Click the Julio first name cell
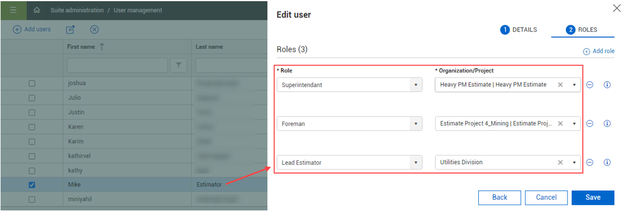Screen dimensions: 626x211 click(x=127, y=98)
